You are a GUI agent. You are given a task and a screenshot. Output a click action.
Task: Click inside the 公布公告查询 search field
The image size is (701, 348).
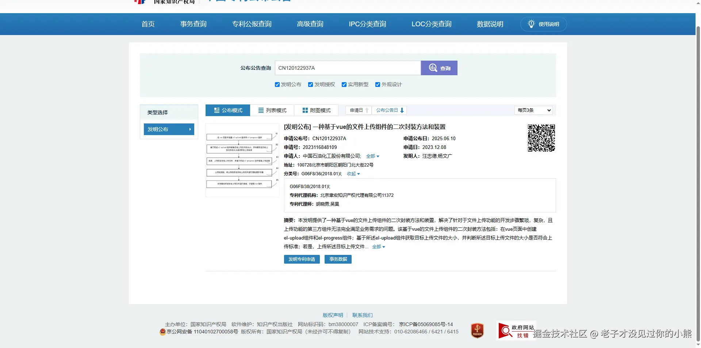point(347,68)
